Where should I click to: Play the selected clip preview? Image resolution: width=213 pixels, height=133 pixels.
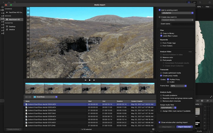90,80
